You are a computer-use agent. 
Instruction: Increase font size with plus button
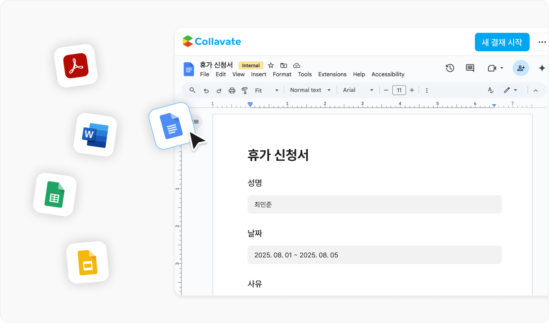(412, 90)
